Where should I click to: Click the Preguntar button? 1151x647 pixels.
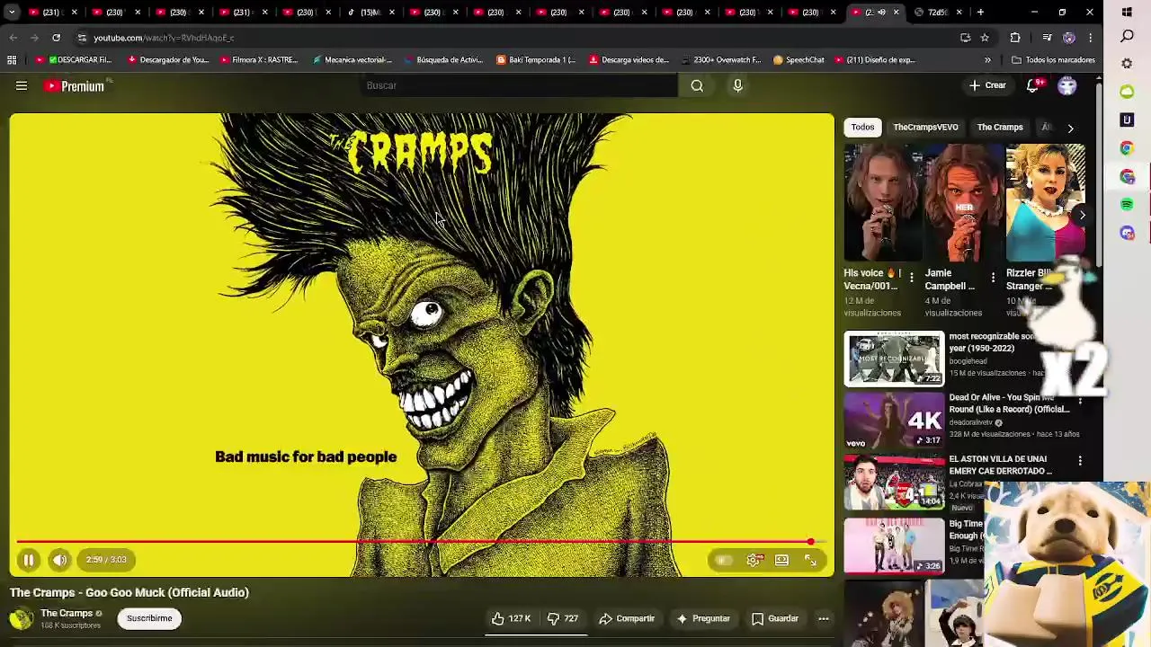point(703,618)
